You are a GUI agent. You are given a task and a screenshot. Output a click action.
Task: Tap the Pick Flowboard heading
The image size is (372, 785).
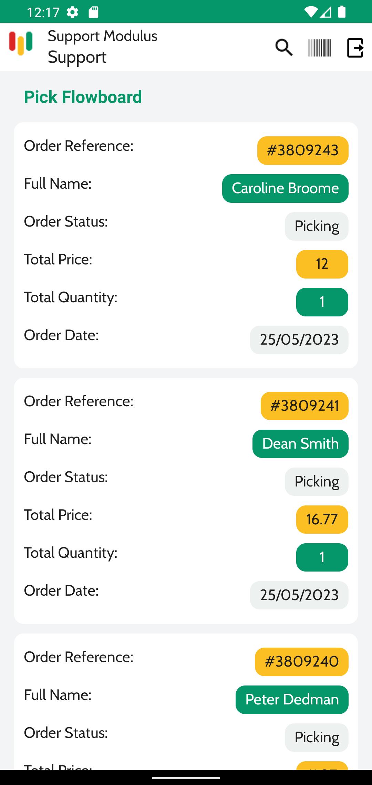83,97
